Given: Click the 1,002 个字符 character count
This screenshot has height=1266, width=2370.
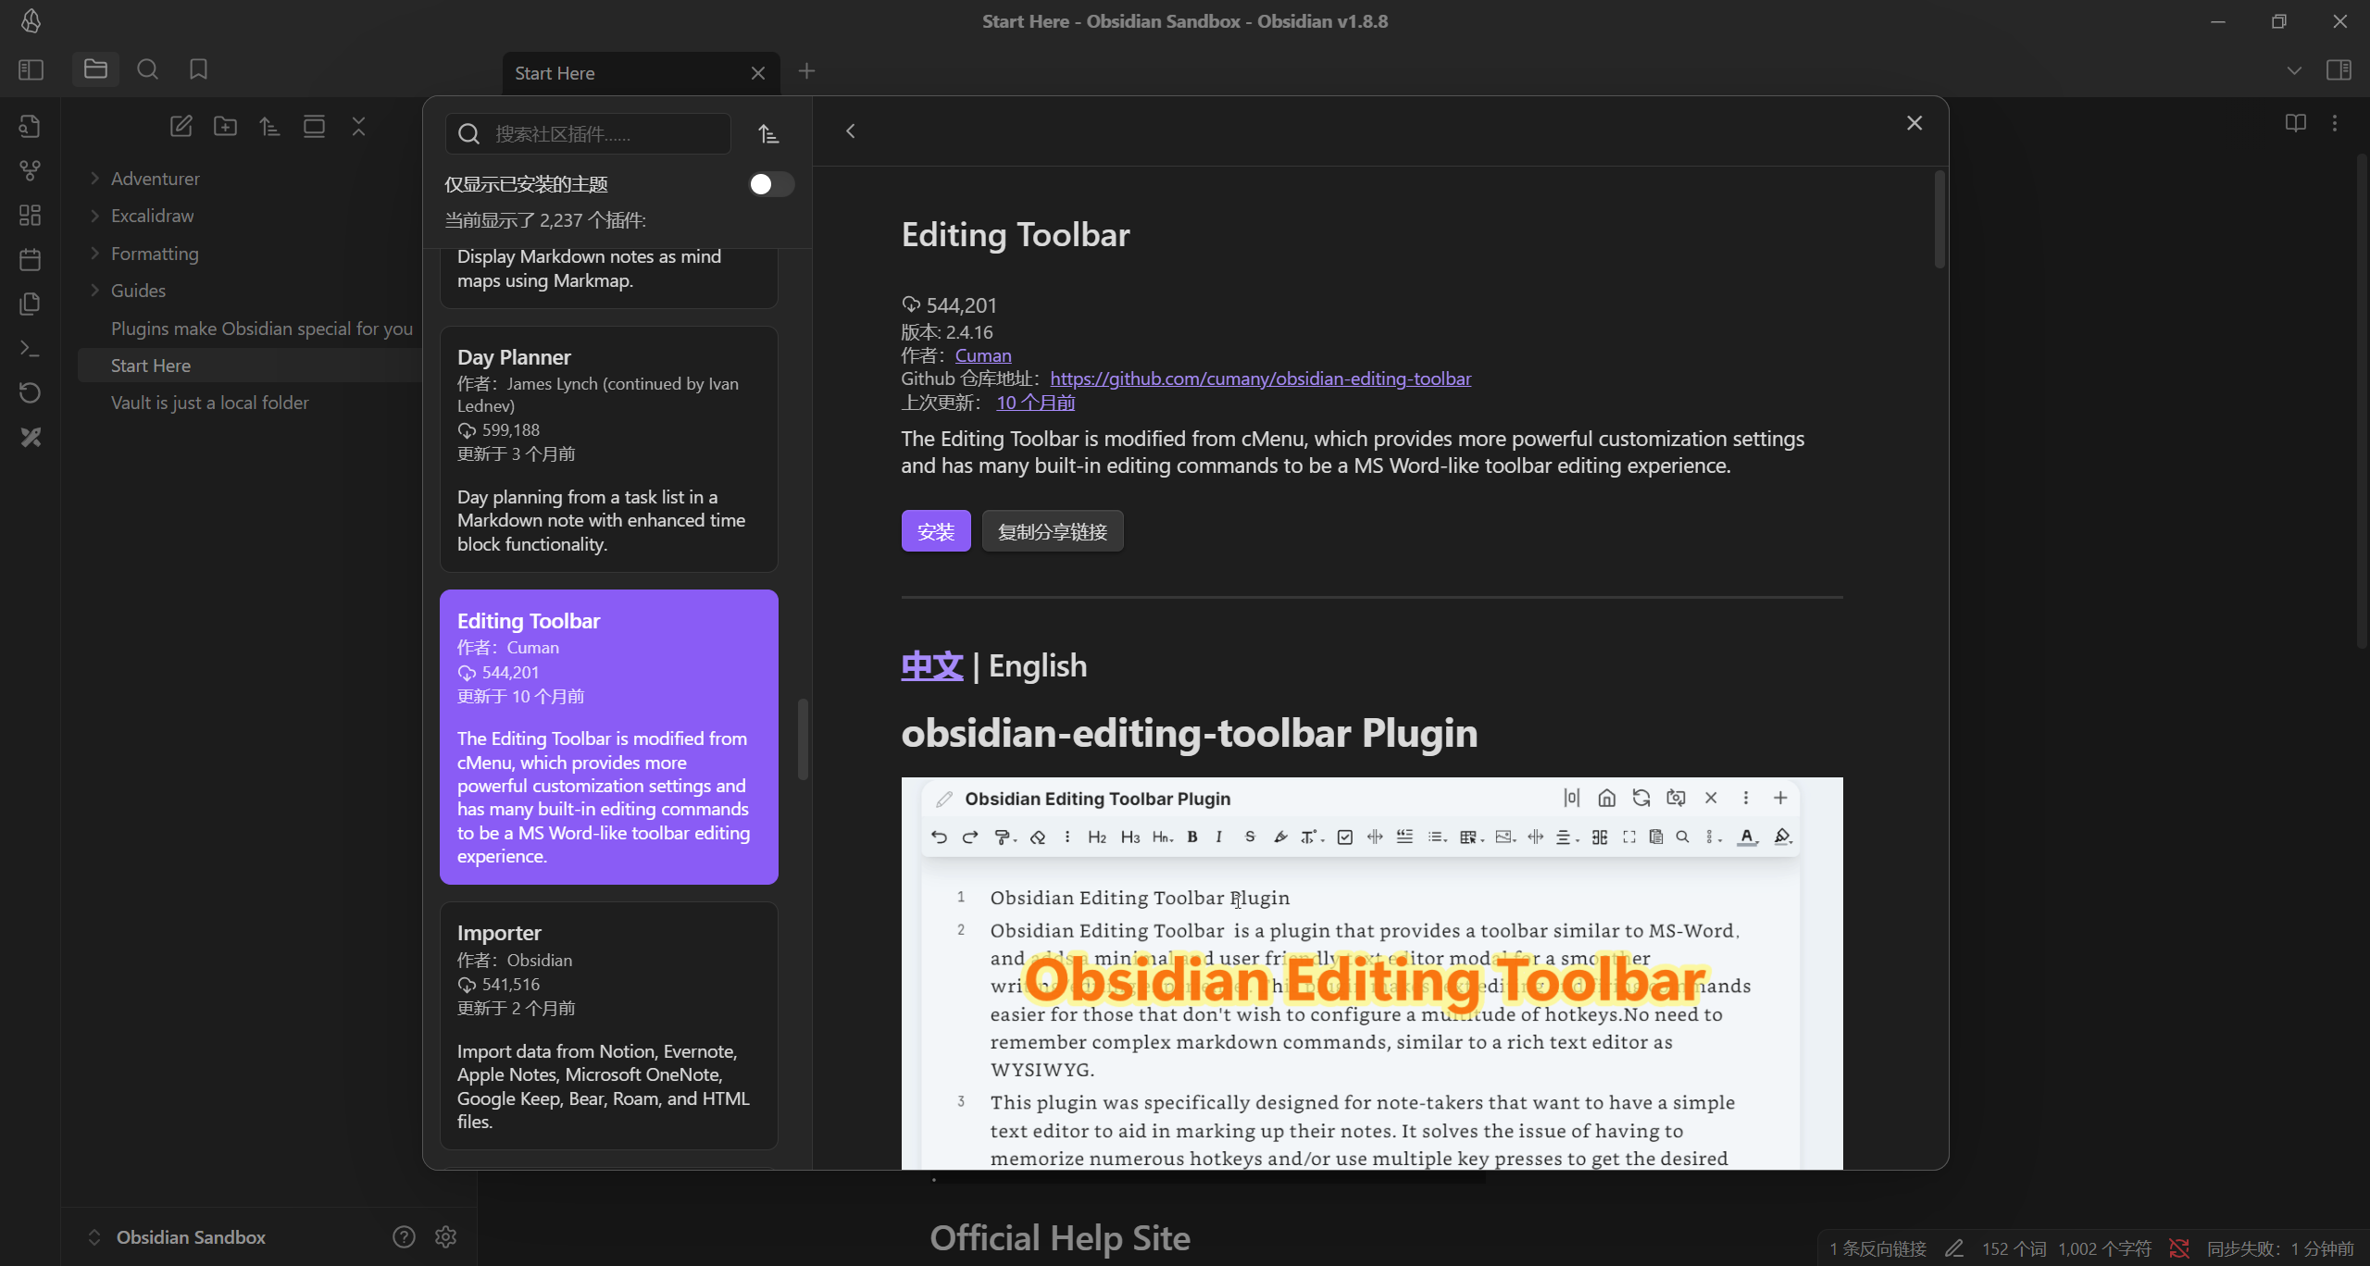Looking at the screenshot, I should [2104, 1248].
